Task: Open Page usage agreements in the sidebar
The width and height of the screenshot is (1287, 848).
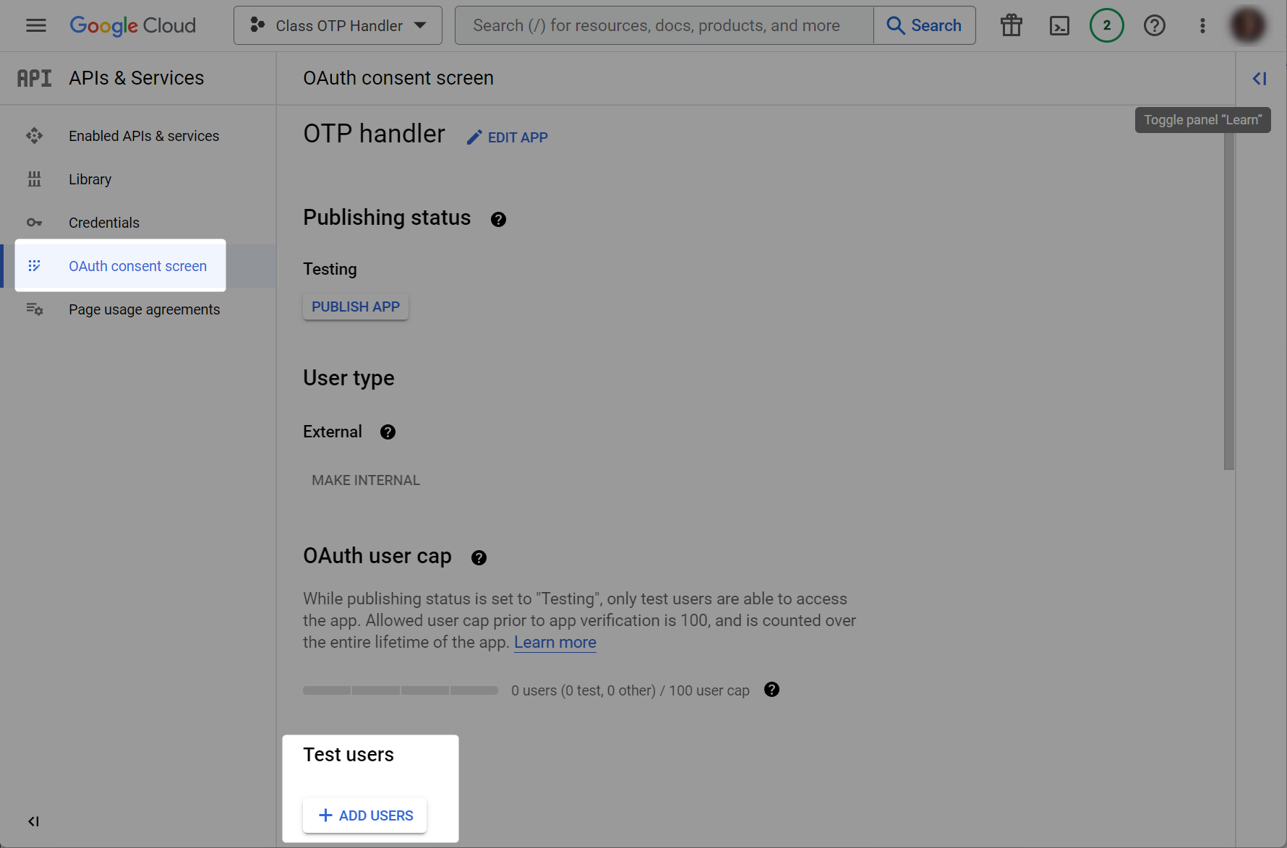Action: coord(144,309)
